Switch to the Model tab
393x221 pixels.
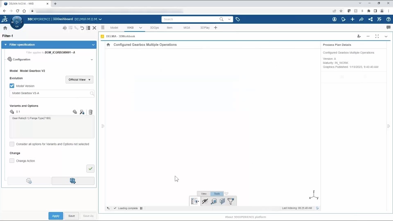point(114,27)
